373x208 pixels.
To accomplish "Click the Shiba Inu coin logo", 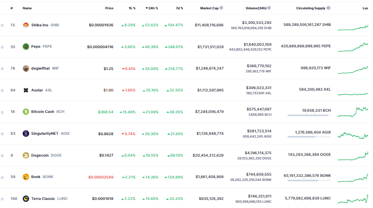I will [26, 25].
